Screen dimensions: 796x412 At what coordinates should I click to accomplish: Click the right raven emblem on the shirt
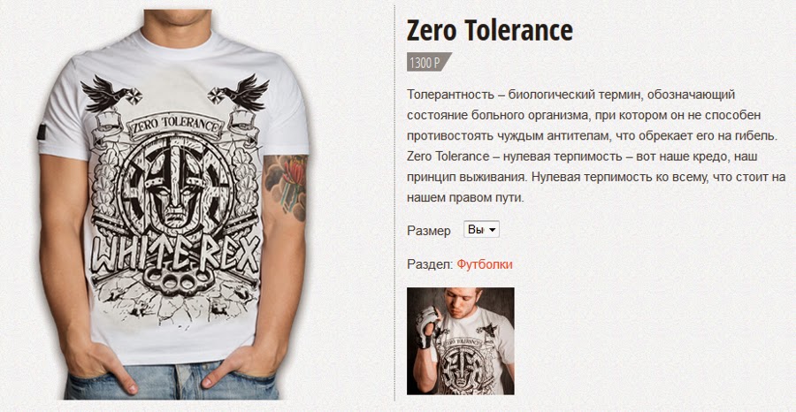tap(239, 92)
